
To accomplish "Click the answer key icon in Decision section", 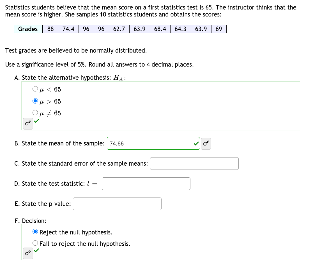I will tap(27, 253).
